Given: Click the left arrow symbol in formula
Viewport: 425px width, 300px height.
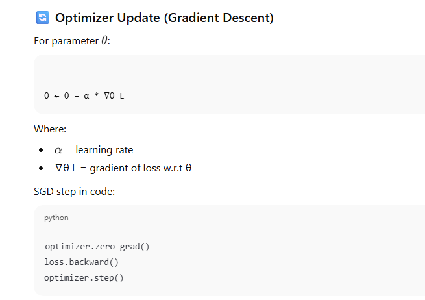Looking at the screenshot, I should click(x=56, y=95).
